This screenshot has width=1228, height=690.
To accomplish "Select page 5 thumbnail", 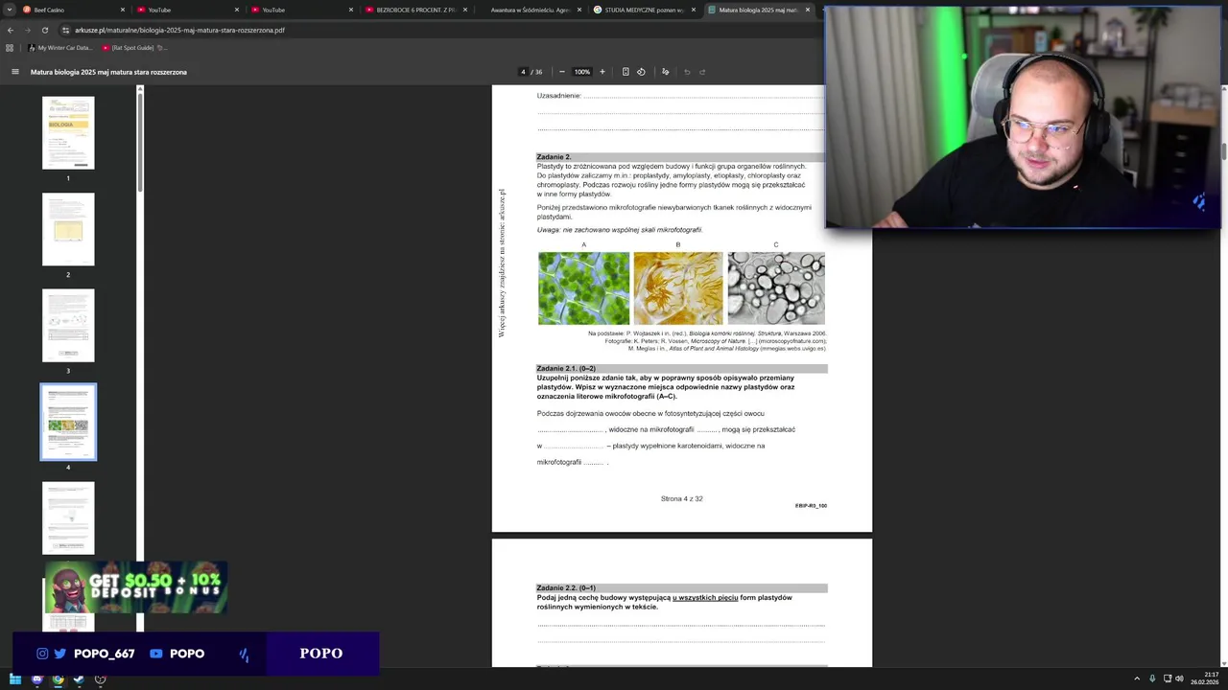I will 68,518.
